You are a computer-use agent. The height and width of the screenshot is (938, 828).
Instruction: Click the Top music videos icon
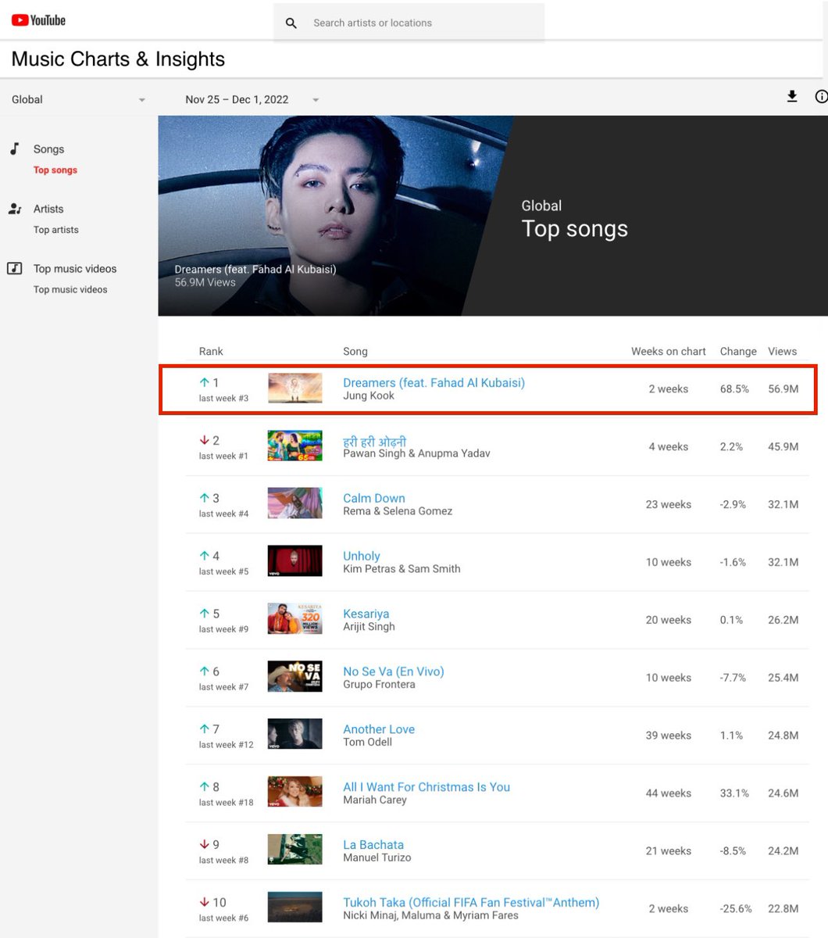click(15, 268)
